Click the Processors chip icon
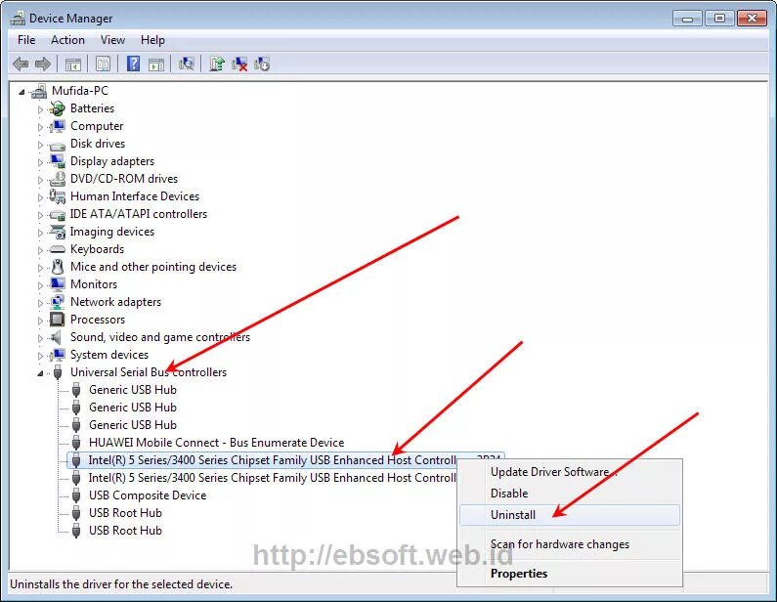Screen dimensions: 777x602 click(x=58, y=320)
